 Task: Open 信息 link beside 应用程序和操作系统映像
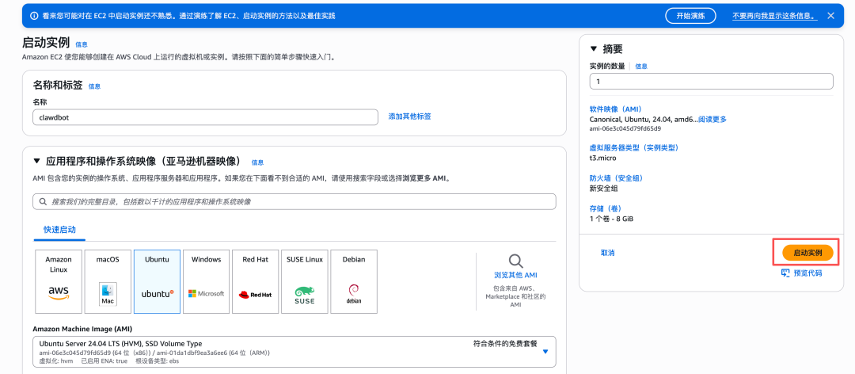pyautogui.click(x=257, y=162)
